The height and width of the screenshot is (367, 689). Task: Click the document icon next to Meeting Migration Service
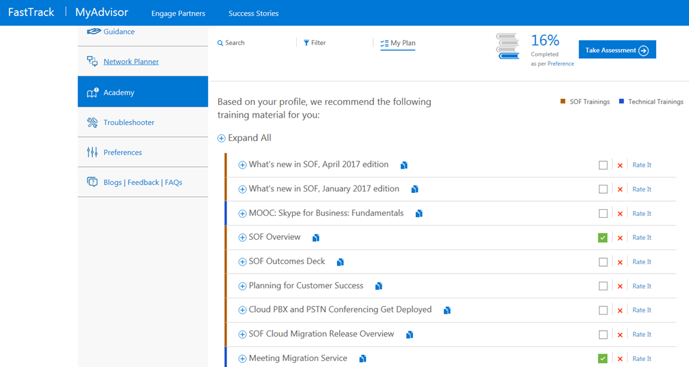(363, 359)
